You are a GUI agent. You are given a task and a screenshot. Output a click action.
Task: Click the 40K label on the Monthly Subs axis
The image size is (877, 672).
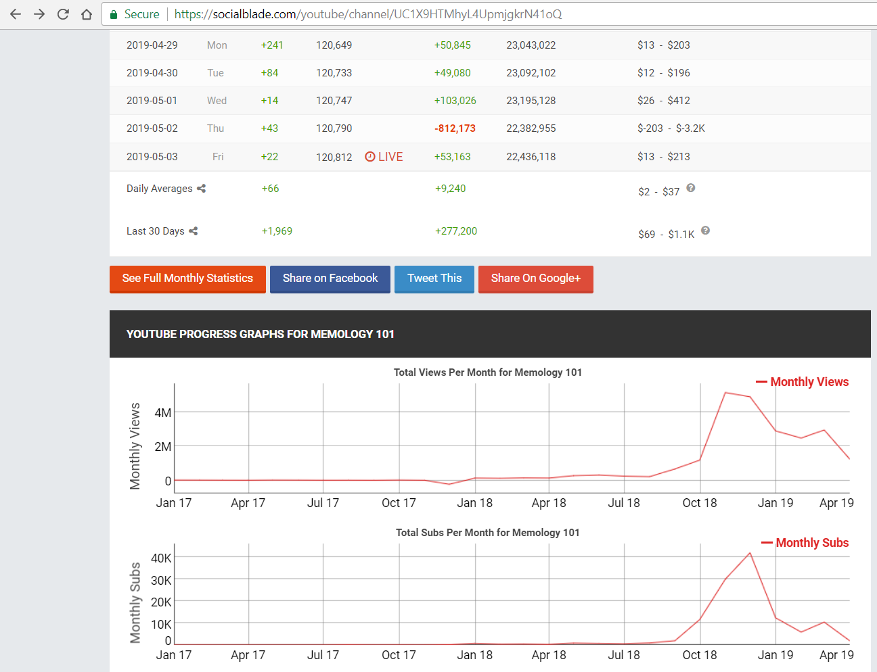[162, 558]
